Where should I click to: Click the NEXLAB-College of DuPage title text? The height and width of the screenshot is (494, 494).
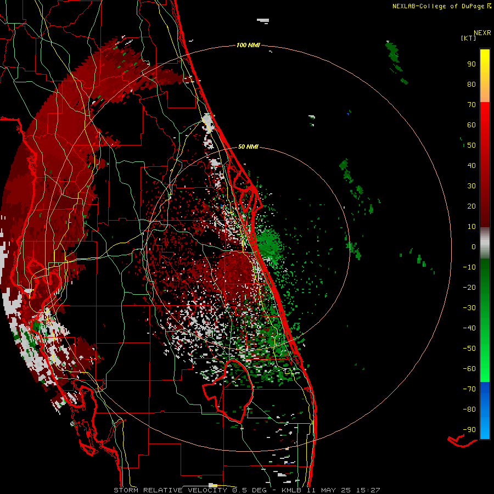coord(438,6)
